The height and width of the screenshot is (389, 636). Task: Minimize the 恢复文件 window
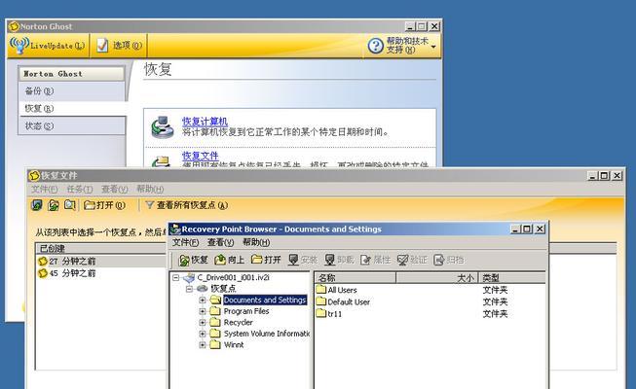pyautogui.click(x=592, y=175)
